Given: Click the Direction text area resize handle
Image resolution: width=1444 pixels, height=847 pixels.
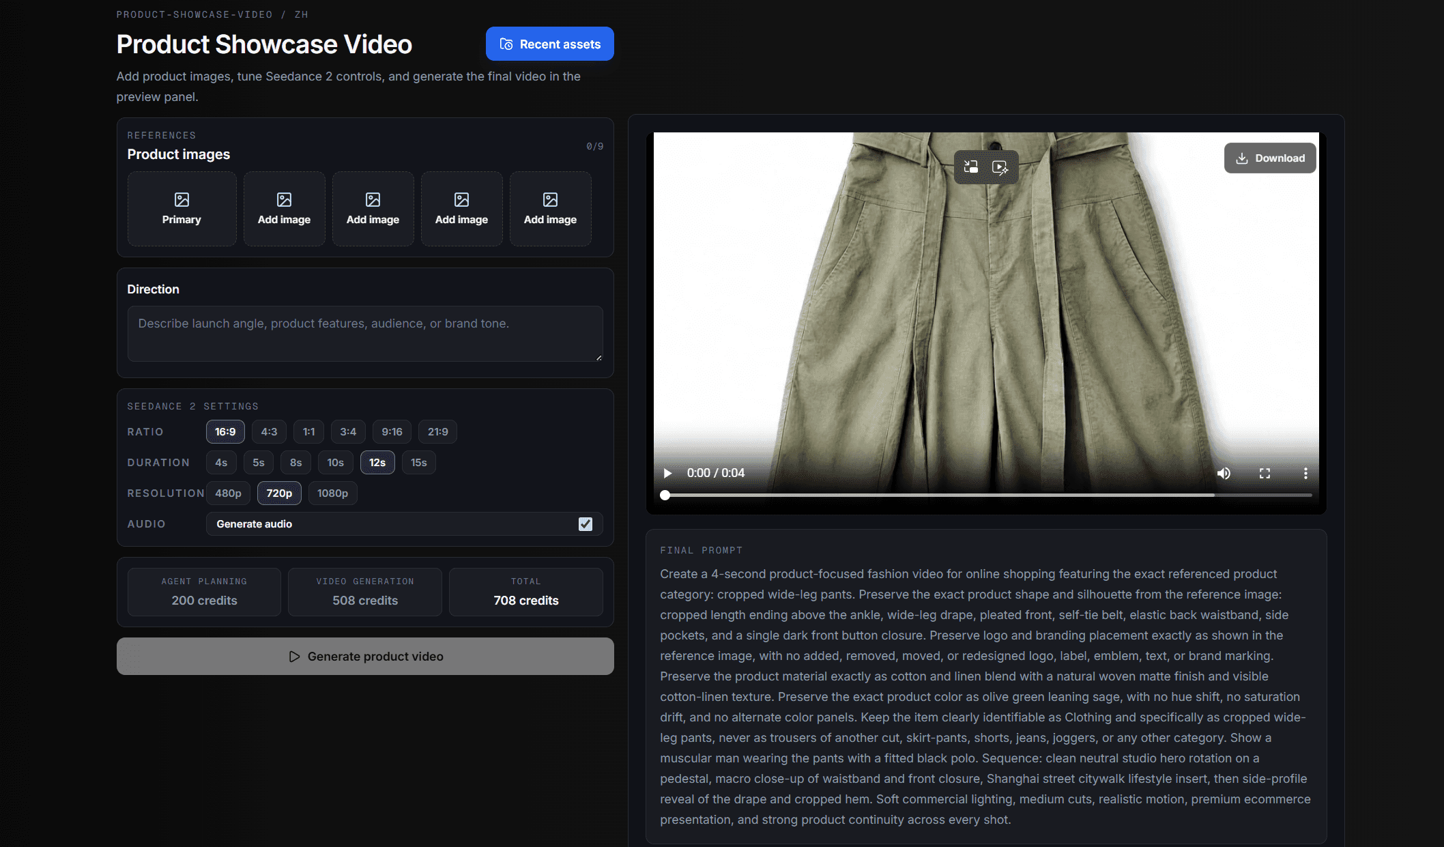Looking at the screenshot, I should [598, 358].
